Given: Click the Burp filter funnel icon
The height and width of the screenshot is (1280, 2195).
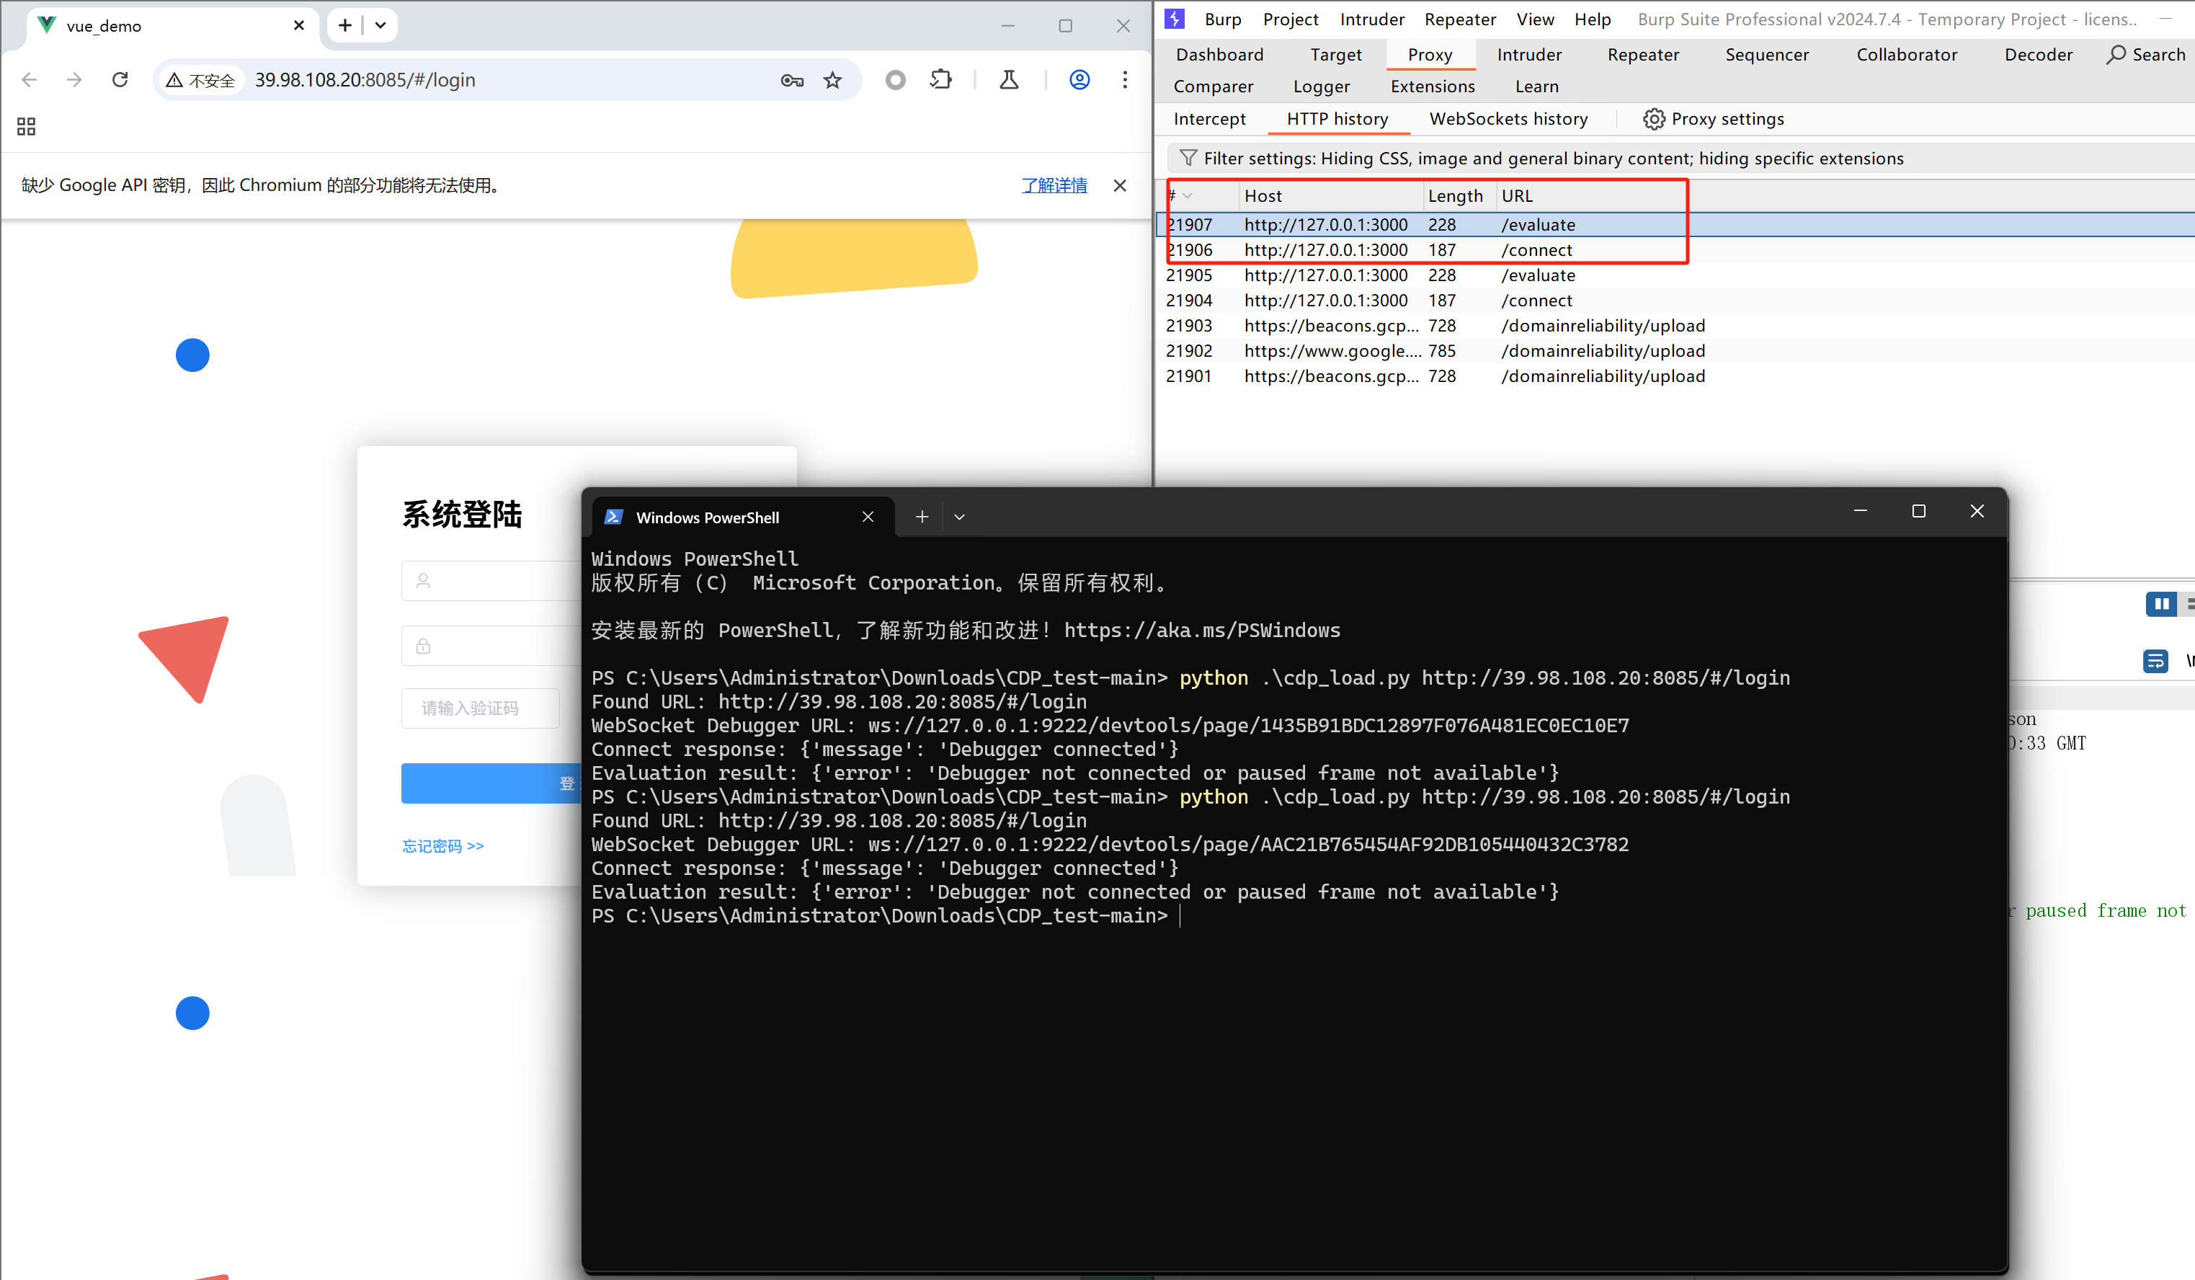Looking at the screenshot, I should coord(1187,158).
